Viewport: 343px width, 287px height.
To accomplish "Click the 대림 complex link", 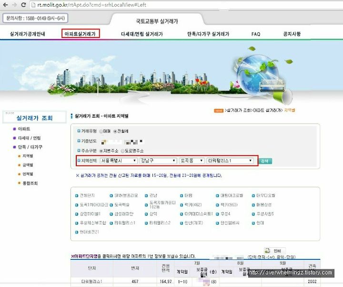I will coord(188,195).
